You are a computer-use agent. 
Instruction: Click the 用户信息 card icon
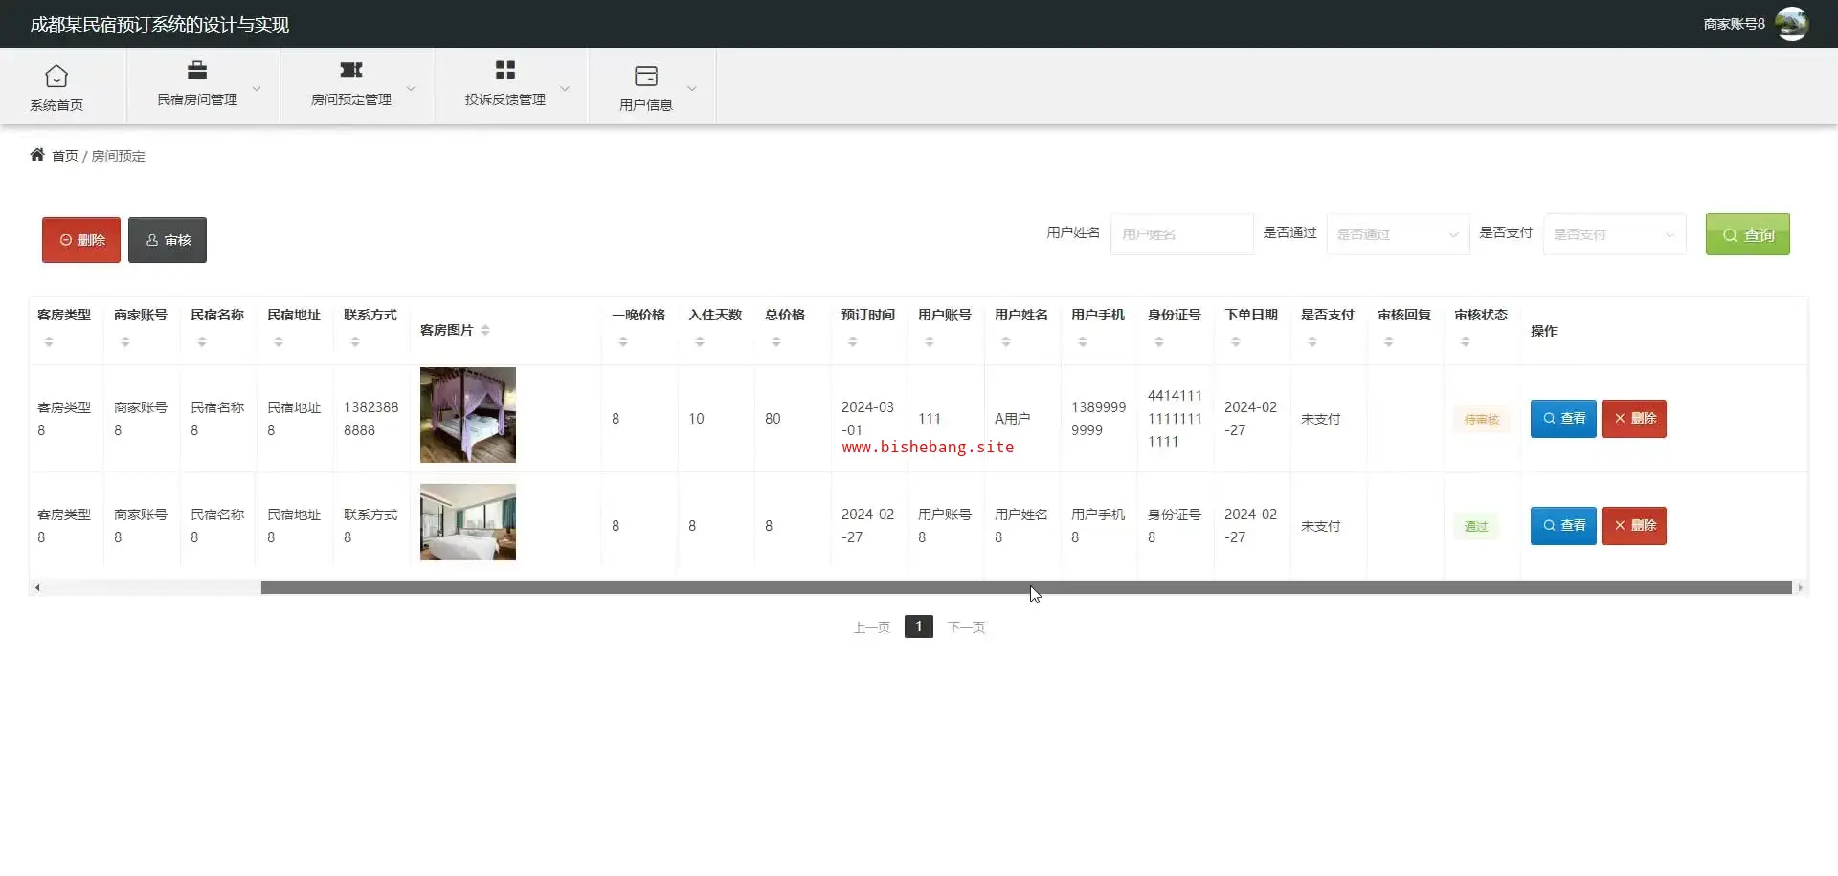pos(646,76)
